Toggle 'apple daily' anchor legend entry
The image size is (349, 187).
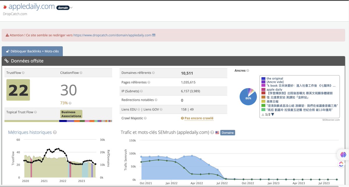[272, 90]
